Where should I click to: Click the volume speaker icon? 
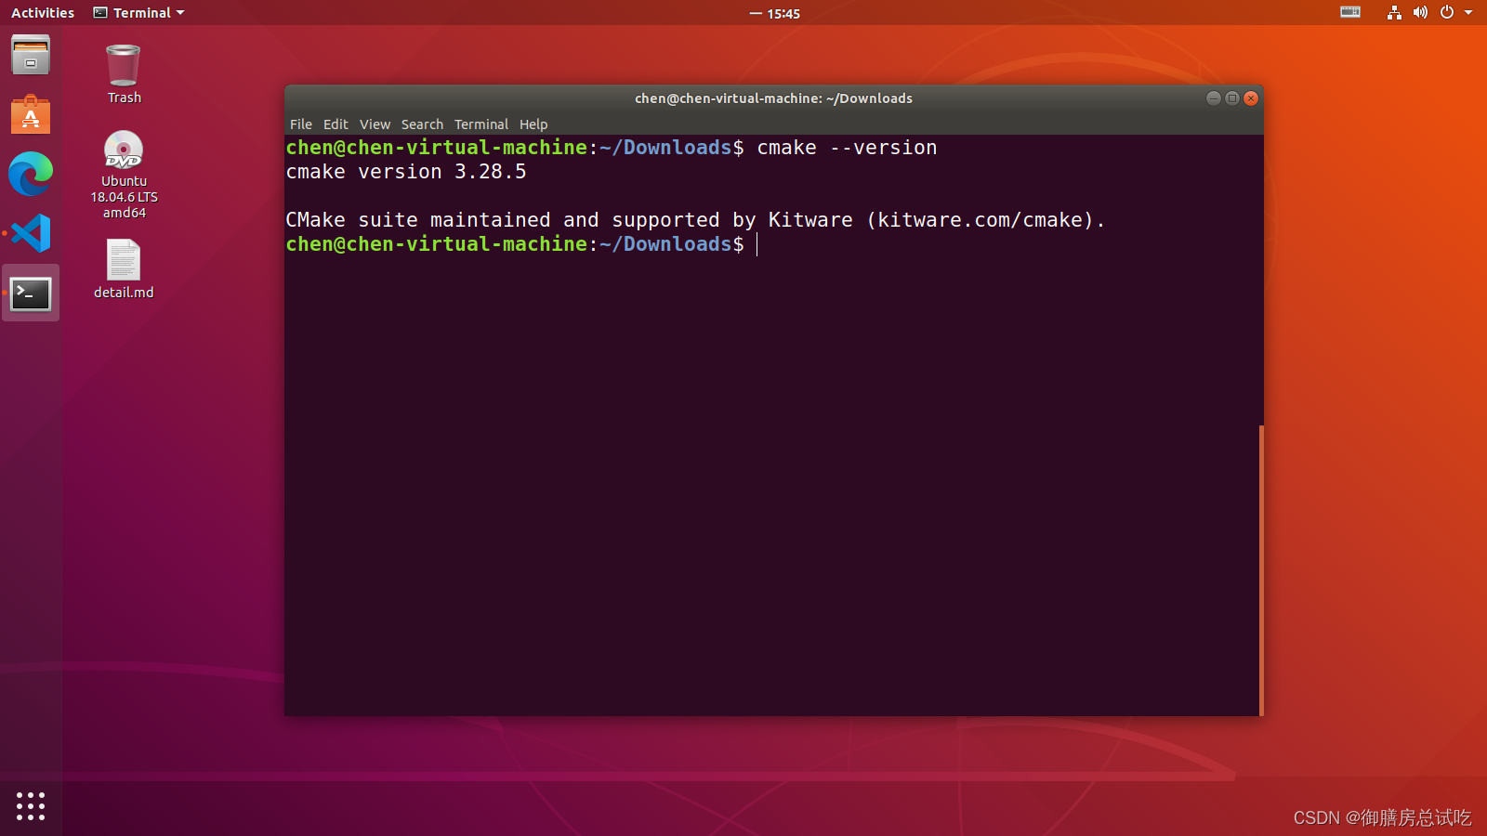tap(1420, 12)
